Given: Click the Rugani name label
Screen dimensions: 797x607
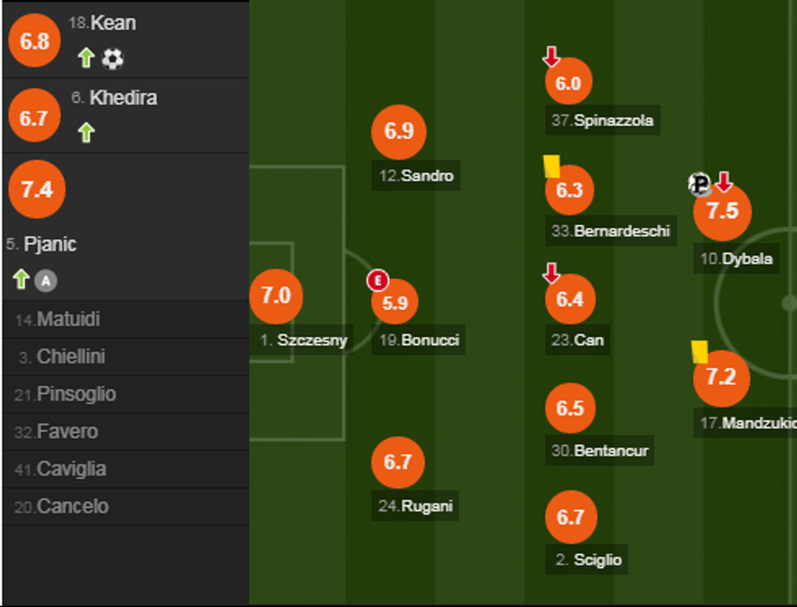Looking at the screenshot, I should (x=416, y=505).
